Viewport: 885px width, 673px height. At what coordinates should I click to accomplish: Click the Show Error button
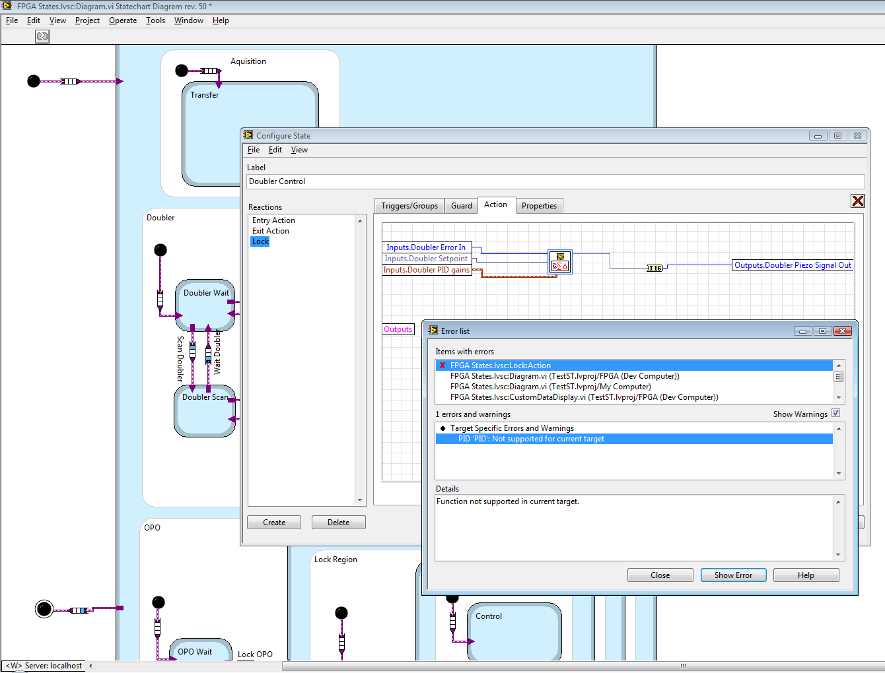click(x=733, y=575)
